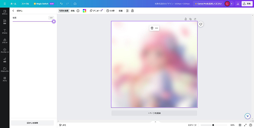This screenshot has height=128, width=254.
Task: Open grid view icon
Action: click(240, 125)
